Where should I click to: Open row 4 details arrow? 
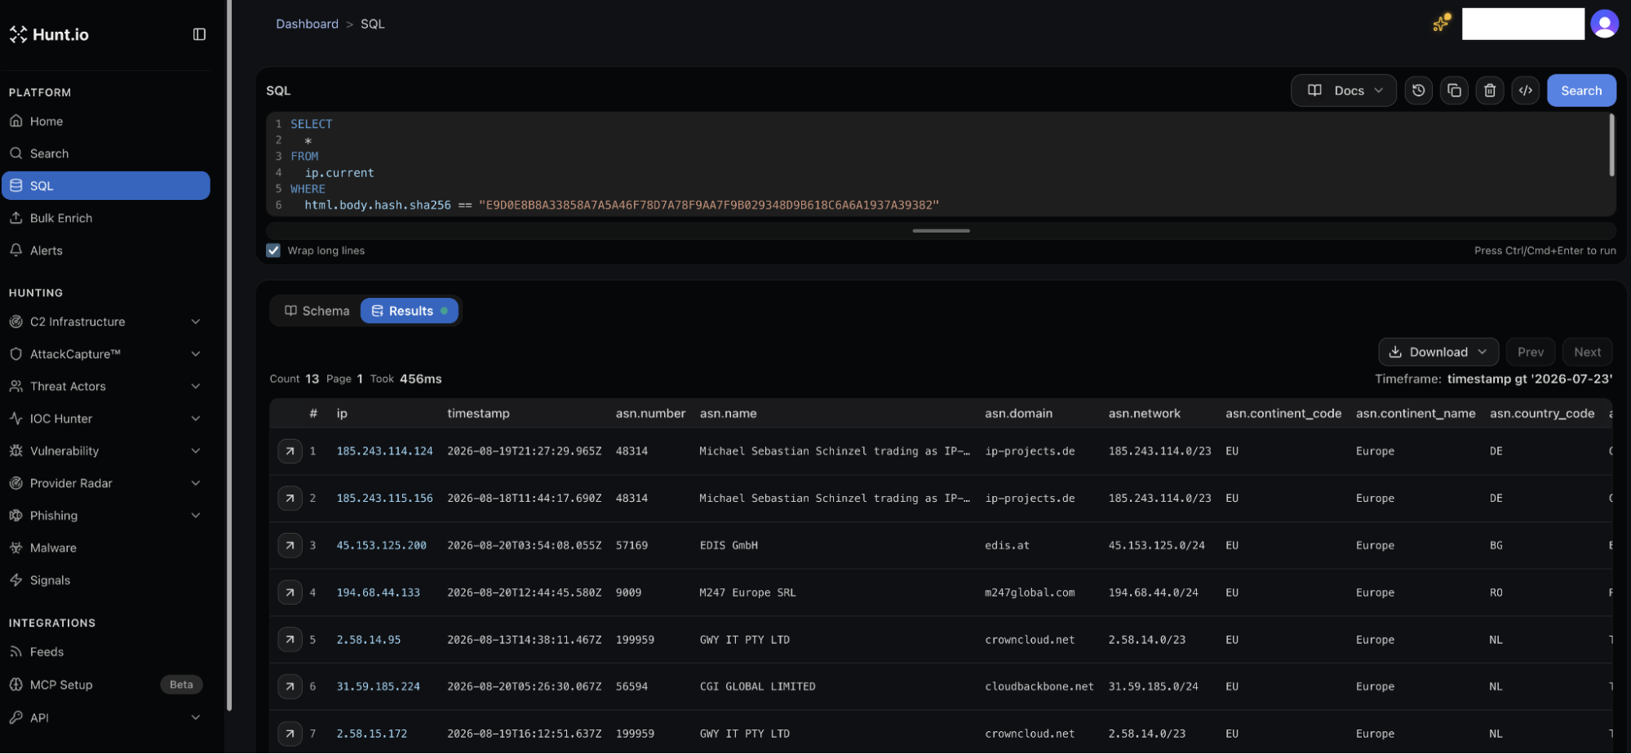click(x=290, y=593)
